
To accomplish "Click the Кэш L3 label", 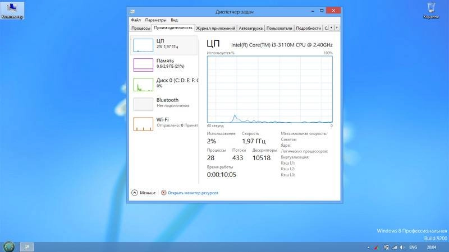I will click(288, 175).
